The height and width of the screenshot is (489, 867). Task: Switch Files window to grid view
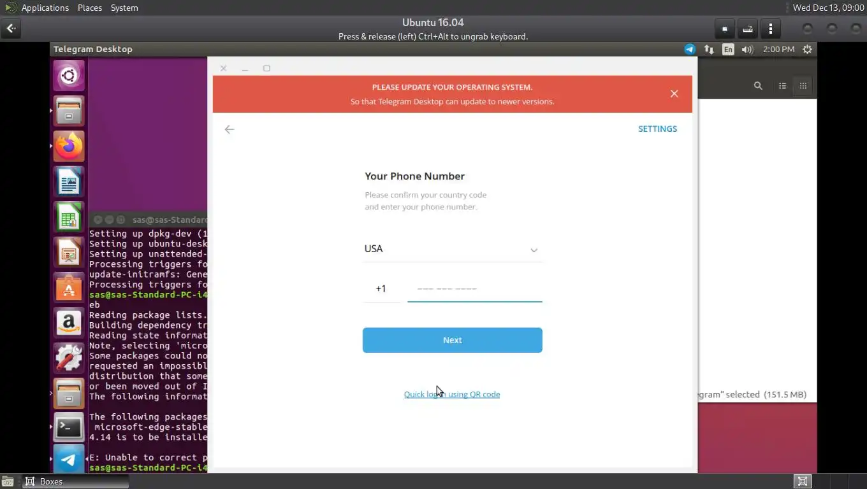(803, 86)
